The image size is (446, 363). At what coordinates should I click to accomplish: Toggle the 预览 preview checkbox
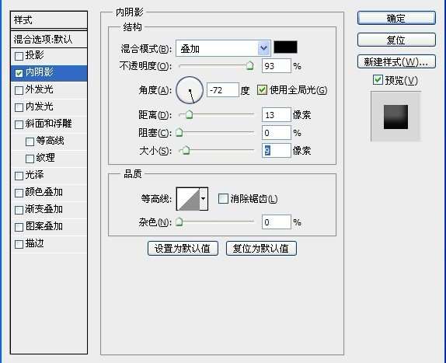pyautogui.click(x=378, y=80)
